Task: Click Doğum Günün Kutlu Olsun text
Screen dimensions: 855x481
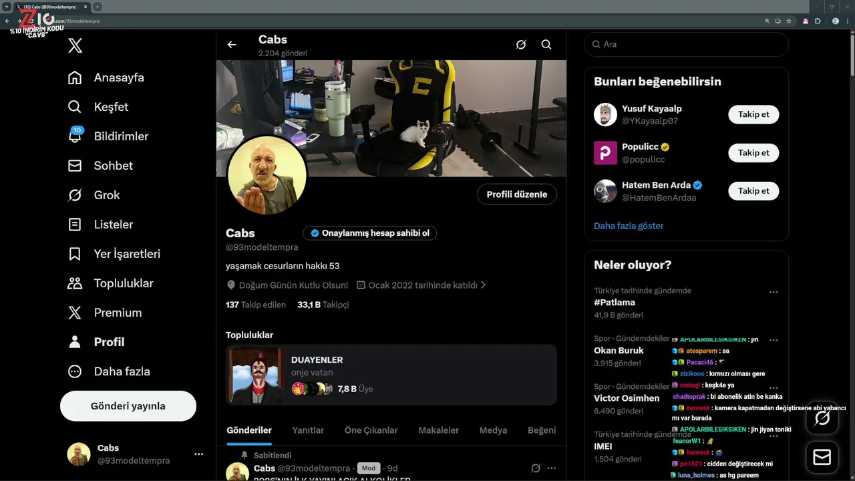Action: [x=293, y=285]
